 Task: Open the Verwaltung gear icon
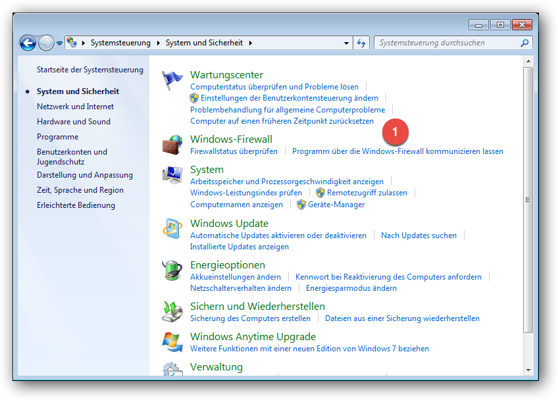(172, 369)
